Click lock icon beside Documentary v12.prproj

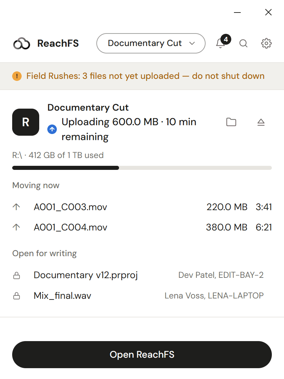[17, 275]
